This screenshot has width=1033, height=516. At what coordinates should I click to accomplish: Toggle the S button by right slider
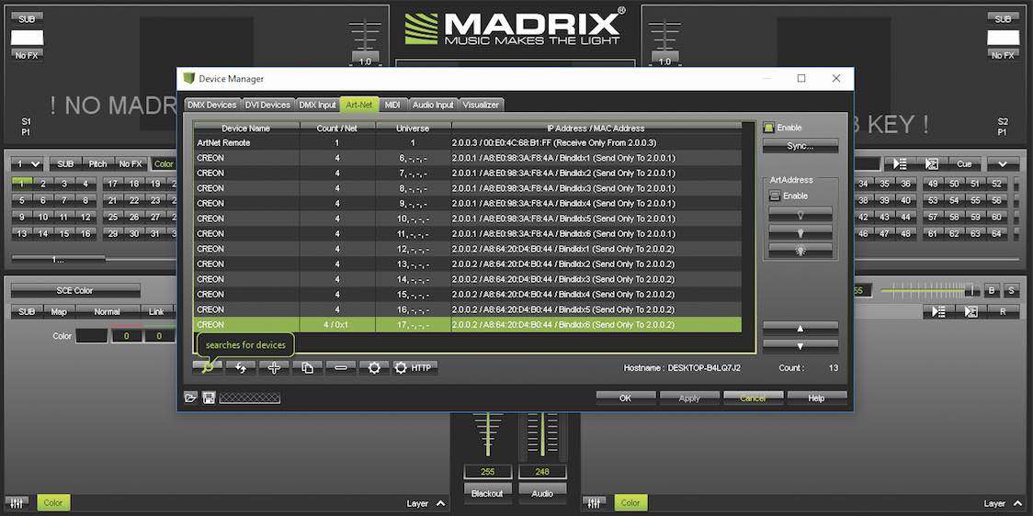[x=1011, y=291]
